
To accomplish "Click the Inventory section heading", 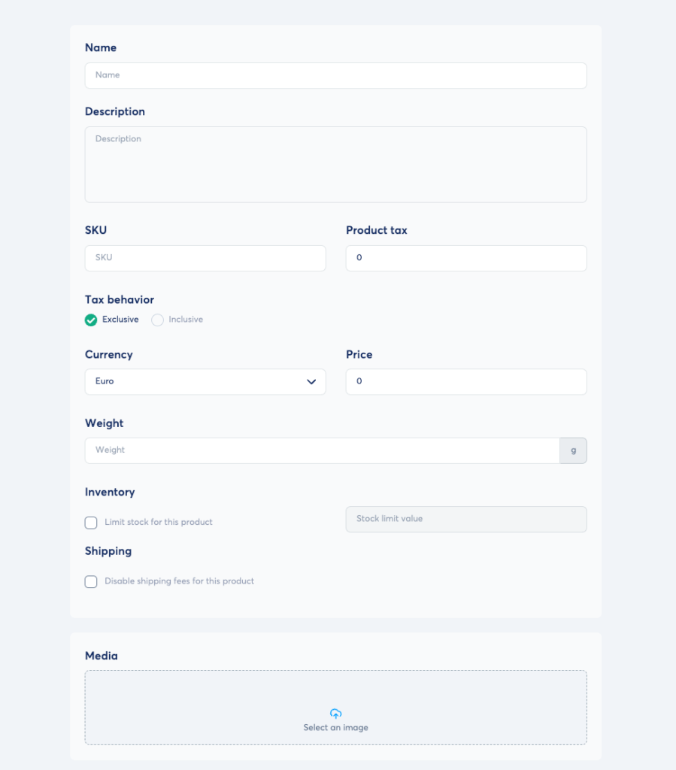I will coord(110,492).
